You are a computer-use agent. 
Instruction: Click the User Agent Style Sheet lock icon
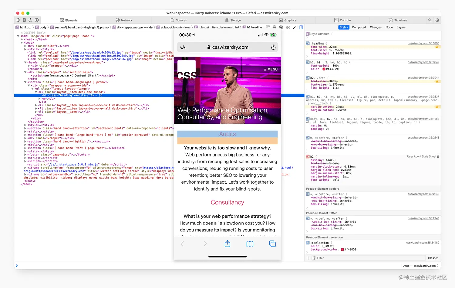coord(438,156)
